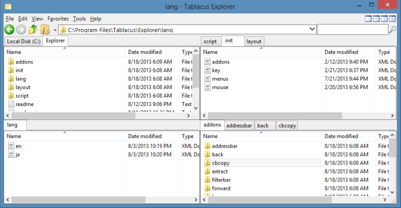Select the lang folder icon

tap(11, 78)
